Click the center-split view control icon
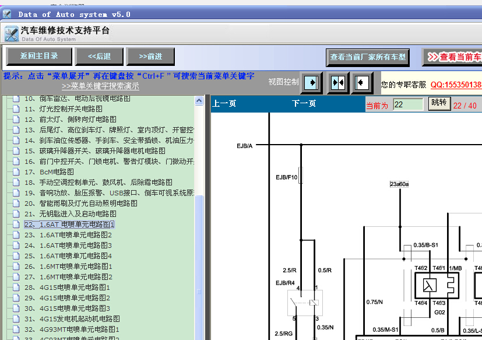Viewport: 482px width, 340px height. click(x=337, y=82)
